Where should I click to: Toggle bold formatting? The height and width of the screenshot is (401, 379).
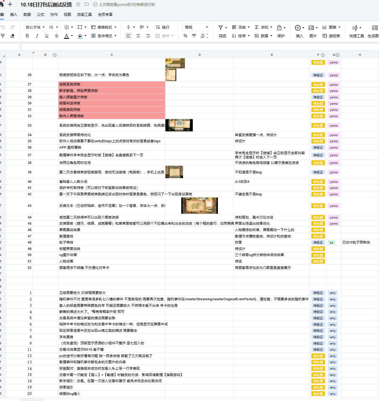coord(27,36)
